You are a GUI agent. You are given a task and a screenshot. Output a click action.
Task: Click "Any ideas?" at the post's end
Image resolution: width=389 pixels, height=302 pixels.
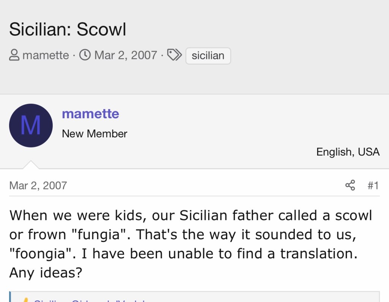click(46, 273)
